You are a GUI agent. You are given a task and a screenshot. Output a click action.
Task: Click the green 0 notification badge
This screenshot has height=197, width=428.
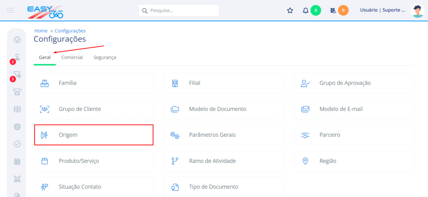[x=316, y=10]
